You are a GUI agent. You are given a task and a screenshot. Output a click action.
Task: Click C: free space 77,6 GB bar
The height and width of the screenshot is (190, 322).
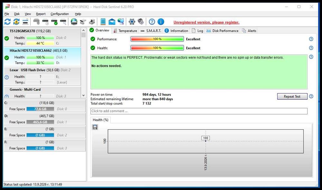[40, 109]
